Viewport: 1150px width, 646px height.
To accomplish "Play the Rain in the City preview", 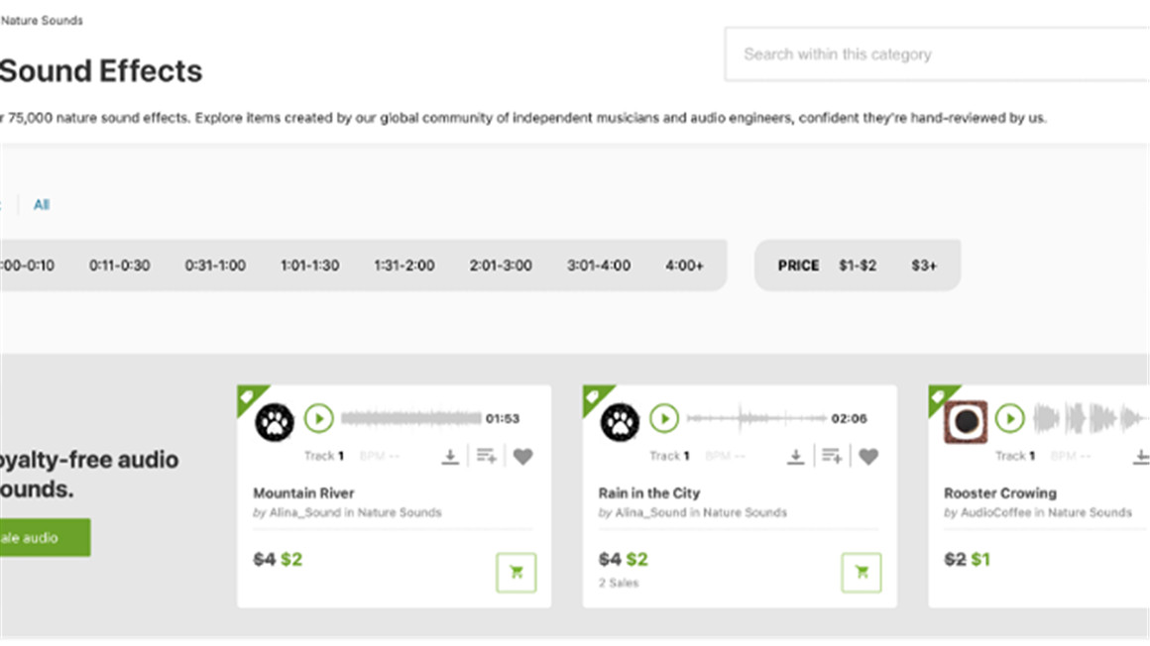I will pyautogui.click(x=664, y=419).
